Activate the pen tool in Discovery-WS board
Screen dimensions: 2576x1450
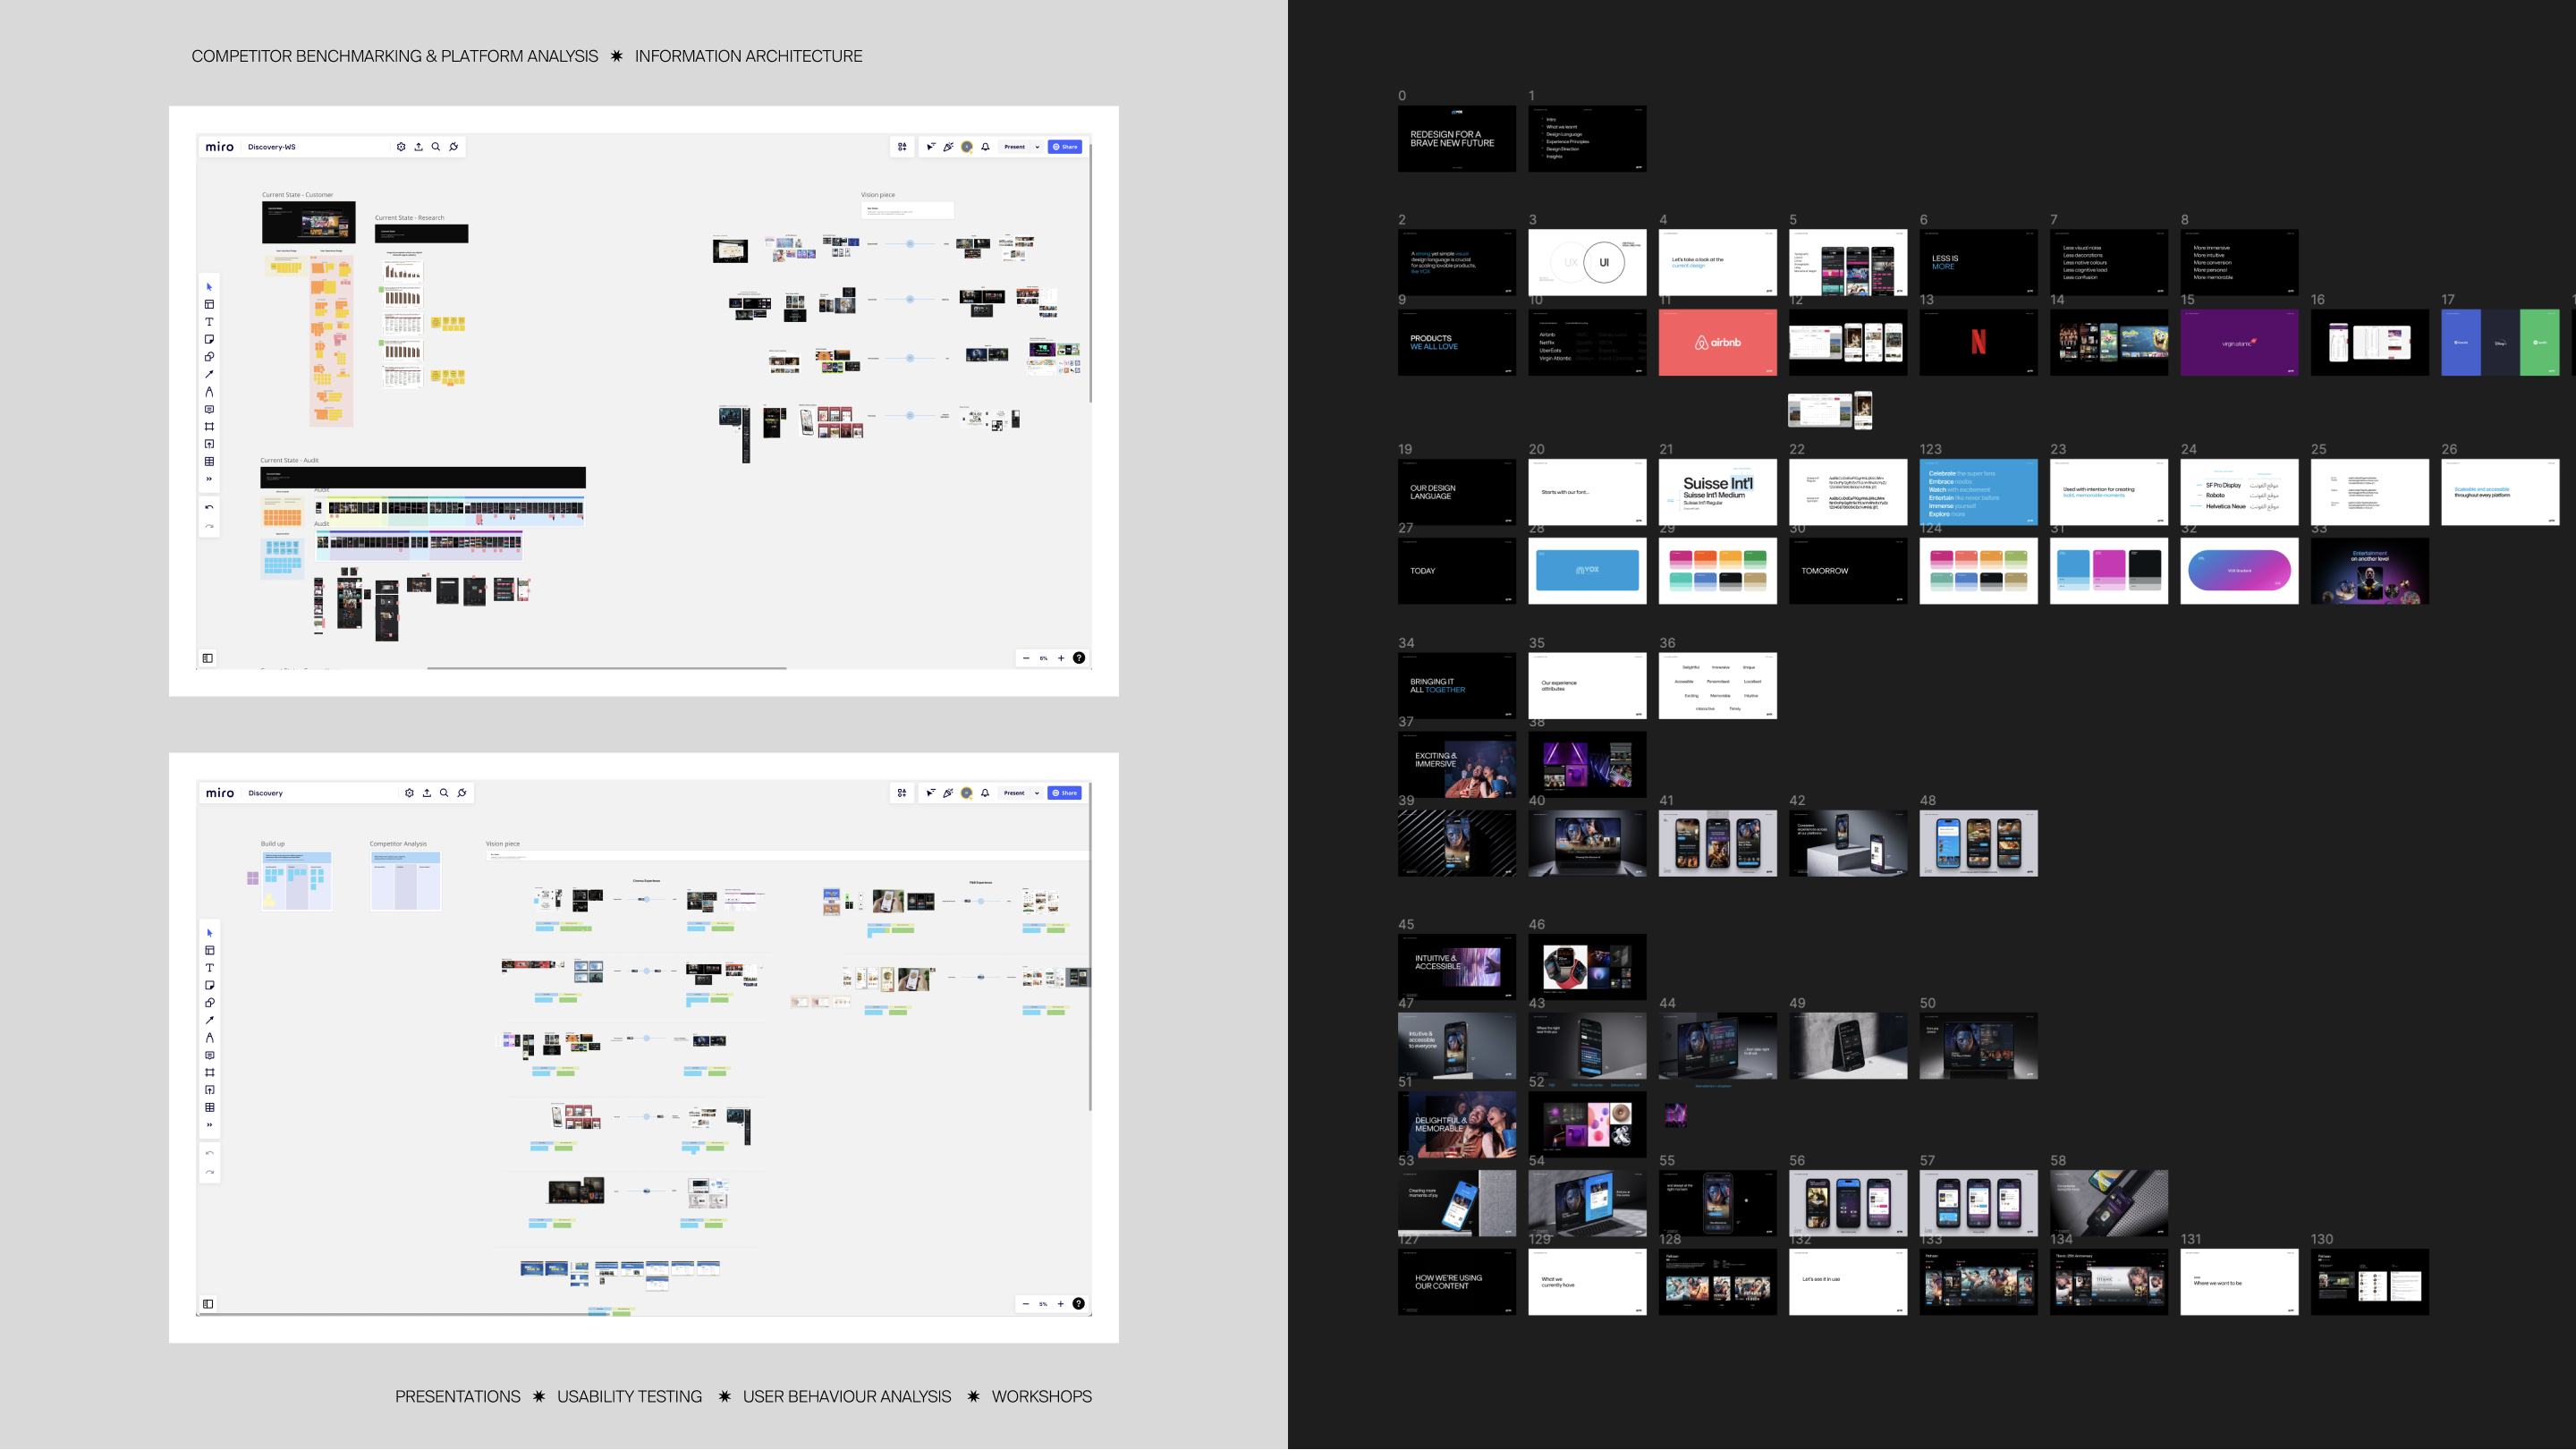(x=209, y=392)
